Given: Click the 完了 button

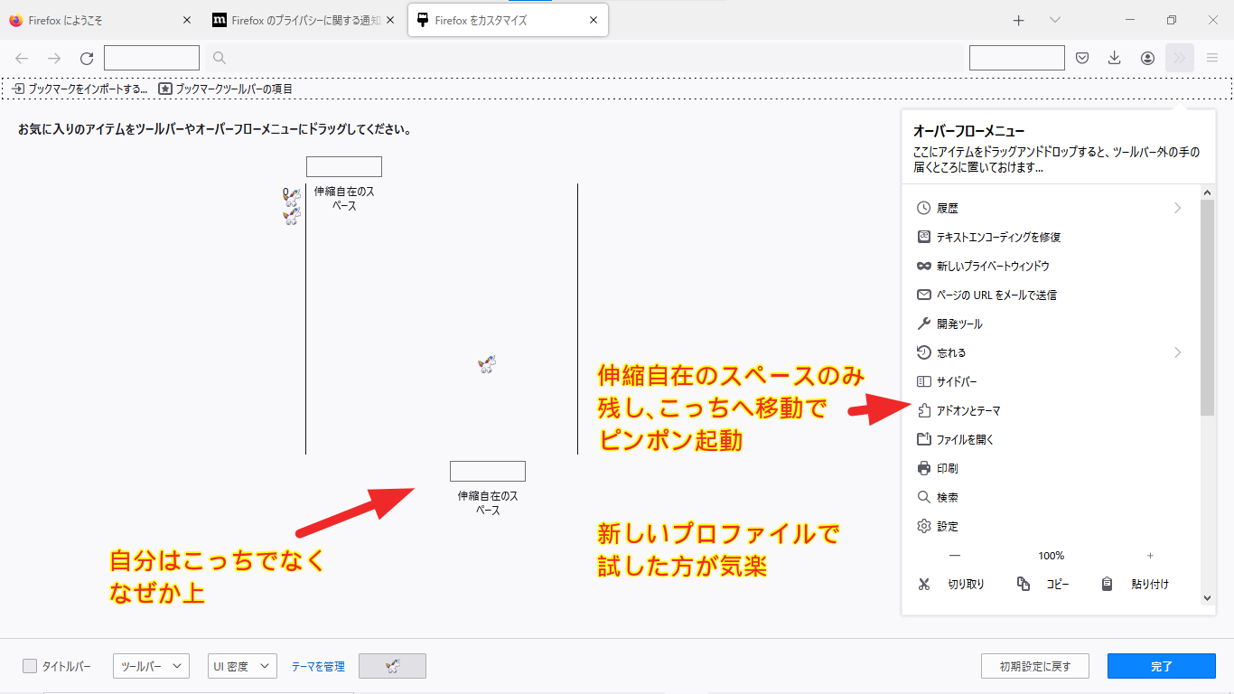Looking at the screenshot, I should pos(1161,666).
